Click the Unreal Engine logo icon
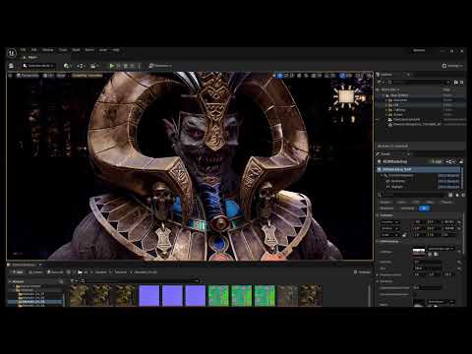Viewport: 472px width, 354px height. 12,53
